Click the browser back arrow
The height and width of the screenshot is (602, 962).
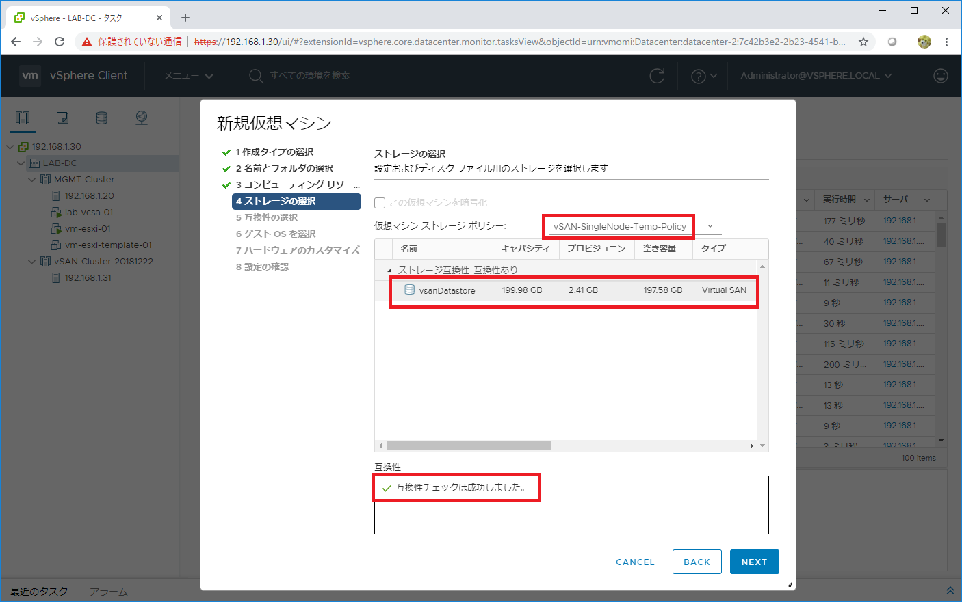pos(16,42)
